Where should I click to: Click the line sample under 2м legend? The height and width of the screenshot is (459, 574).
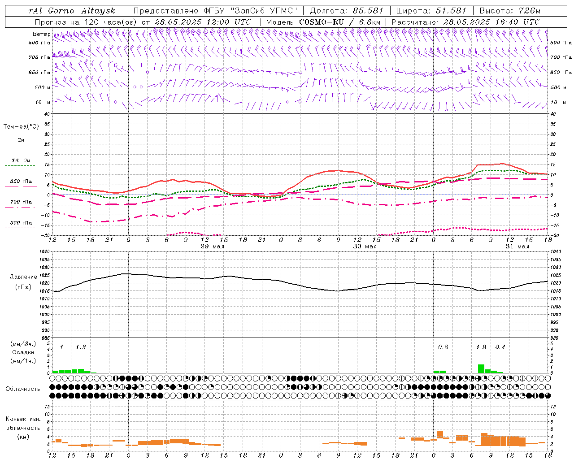point(21,145)
